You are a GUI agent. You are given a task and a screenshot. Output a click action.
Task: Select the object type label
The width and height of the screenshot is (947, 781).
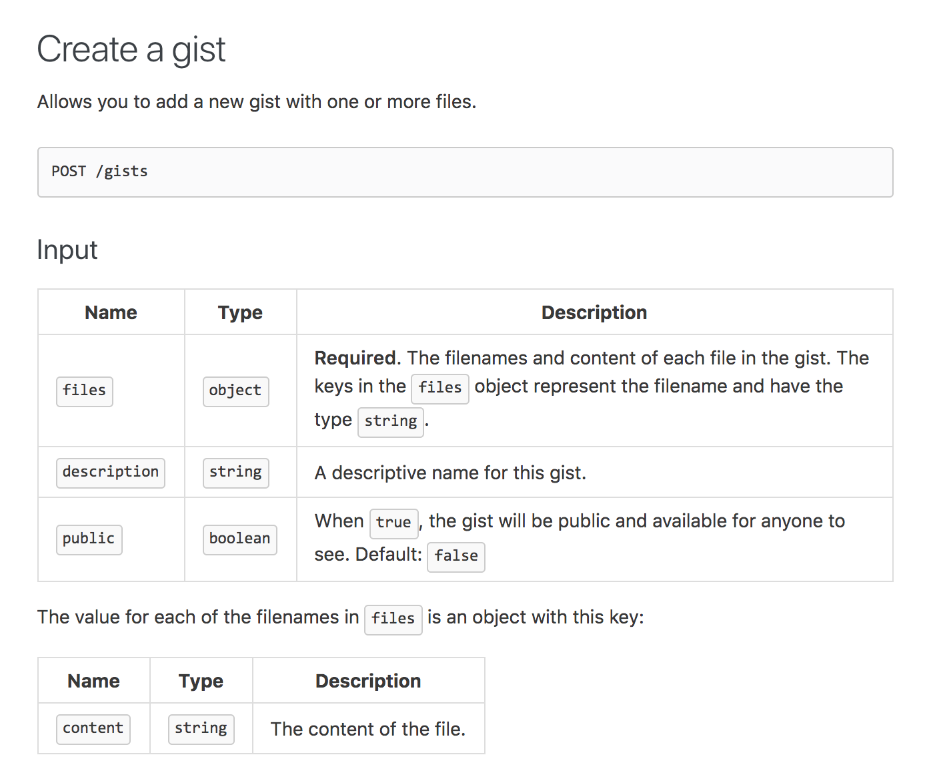pos(235,391)
